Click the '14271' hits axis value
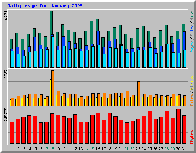 click(x=6, y=16)
